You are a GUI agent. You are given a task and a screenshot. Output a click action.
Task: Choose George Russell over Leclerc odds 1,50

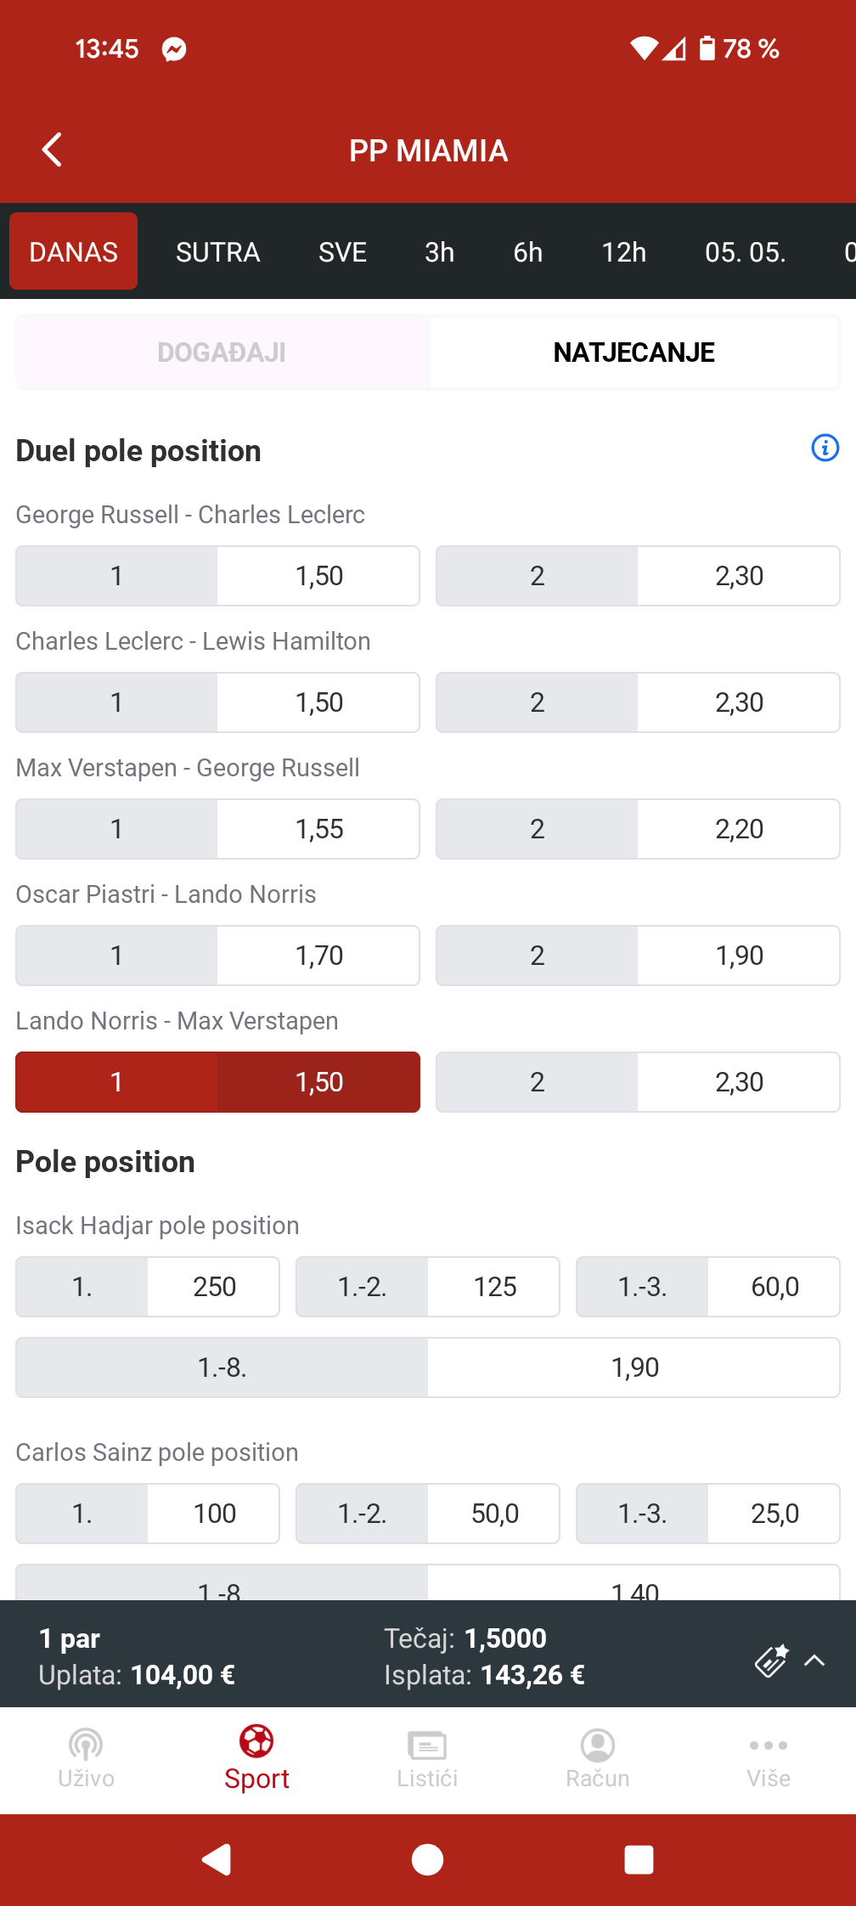(217, 576)
